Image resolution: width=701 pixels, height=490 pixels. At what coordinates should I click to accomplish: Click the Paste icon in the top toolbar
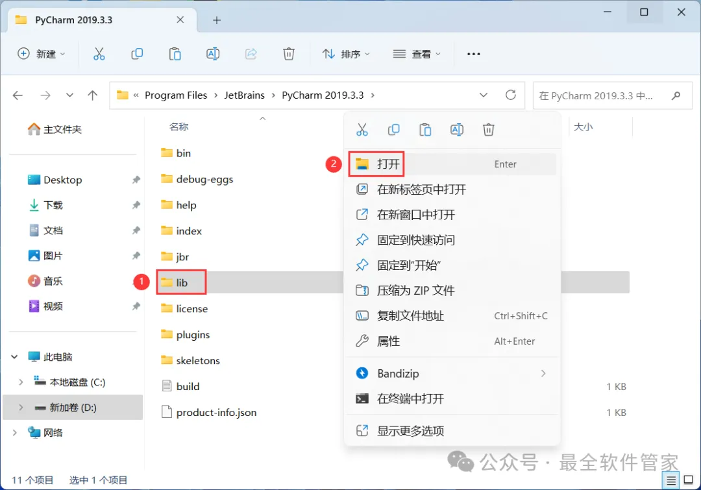[x=175, y=54]
